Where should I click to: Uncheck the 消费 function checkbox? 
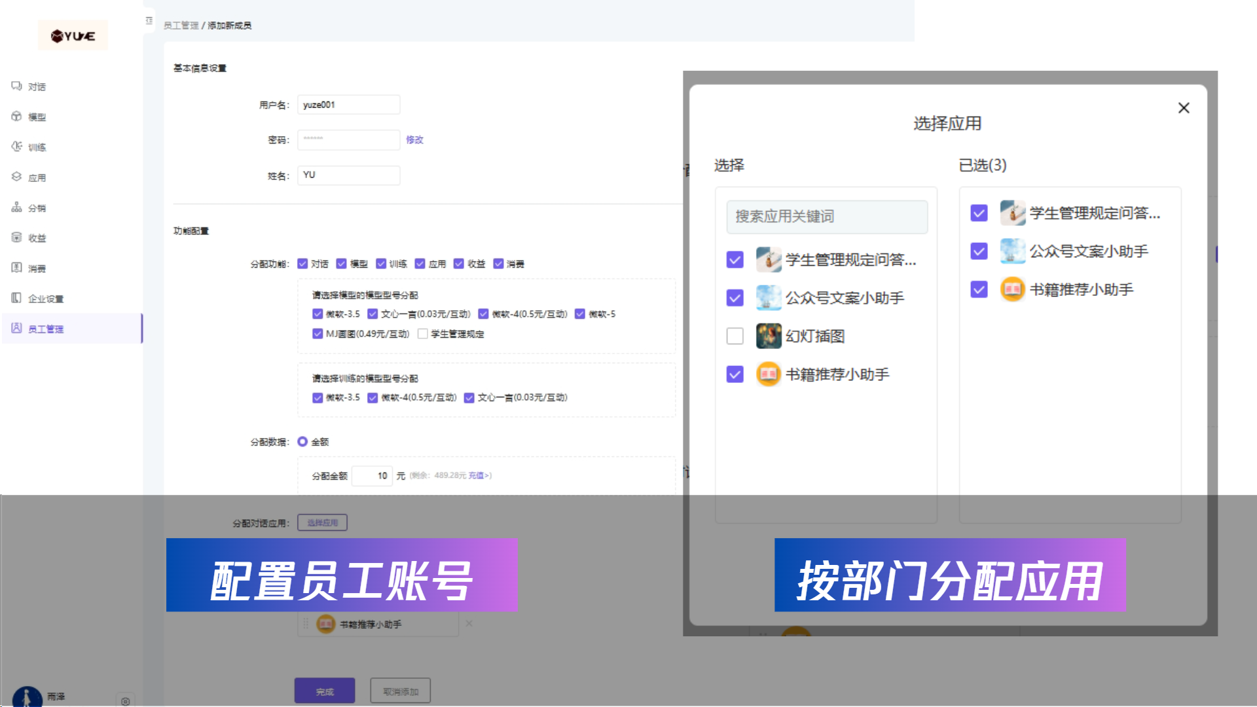[x=498, y=263]
